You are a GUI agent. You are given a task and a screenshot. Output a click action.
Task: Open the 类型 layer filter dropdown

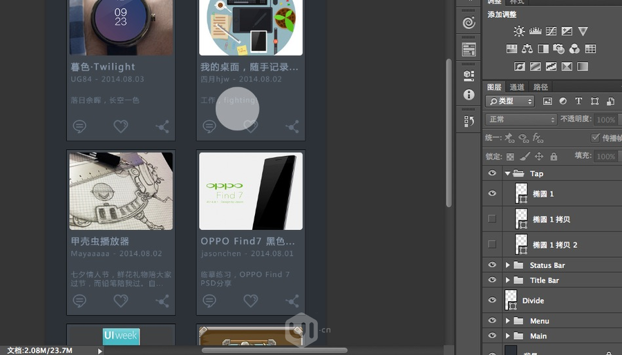pyautogui.click(x=510, y=102)
